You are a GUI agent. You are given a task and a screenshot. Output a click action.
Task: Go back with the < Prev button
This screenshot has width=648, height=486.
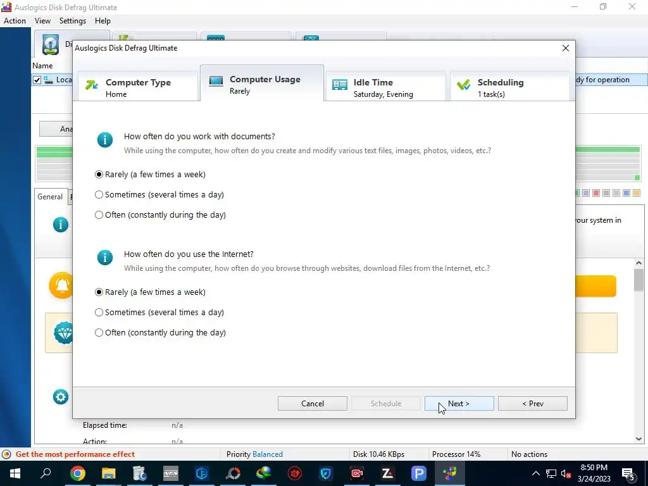533,403
